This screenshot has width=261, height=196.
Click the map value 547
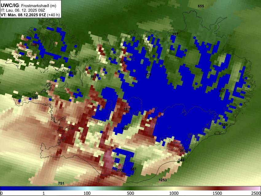coord(133,169)
